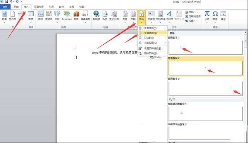Viewport: 248px width, 143px height.
Task: Switch to the 页面布局 ribbon tab
Action: [x=39, y=7]
